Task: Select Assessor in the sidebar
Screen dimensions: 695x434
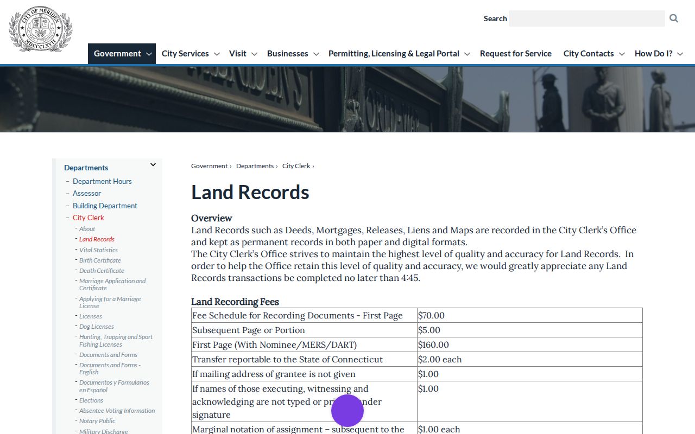Action: click(x=87, y=193)
